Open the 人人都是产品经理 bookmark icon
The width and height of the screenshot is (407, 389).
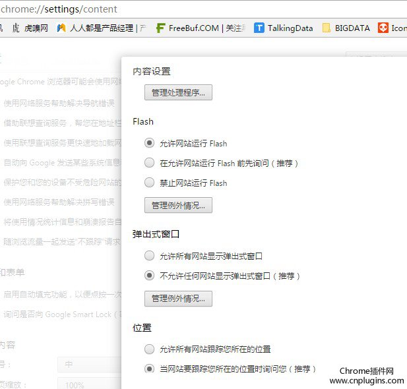coord(61,28)
